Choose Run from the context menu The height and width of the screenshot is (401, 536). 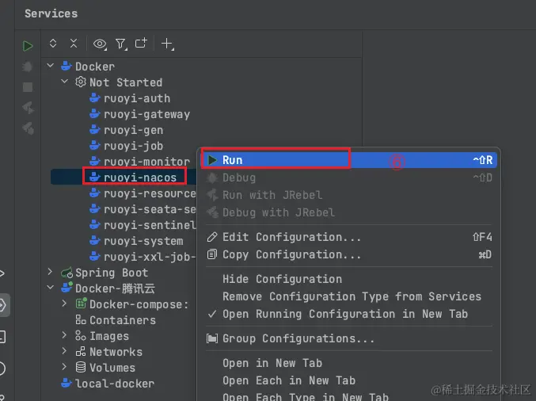348,160
